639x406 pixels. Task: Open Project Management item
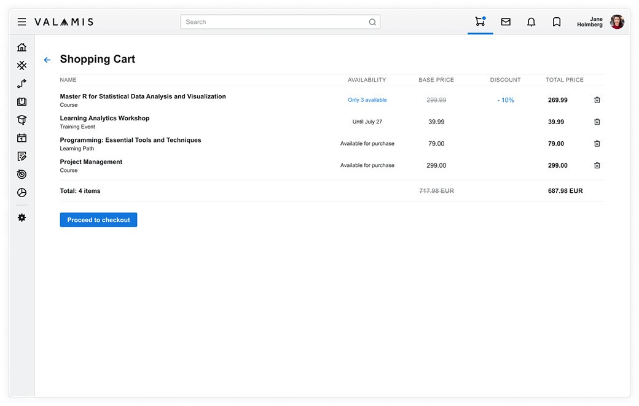[x=91, y=162]
